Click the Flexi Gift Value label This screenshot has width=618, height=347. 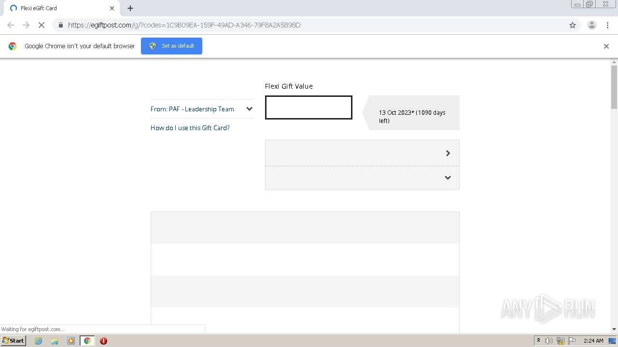point(289,86)
